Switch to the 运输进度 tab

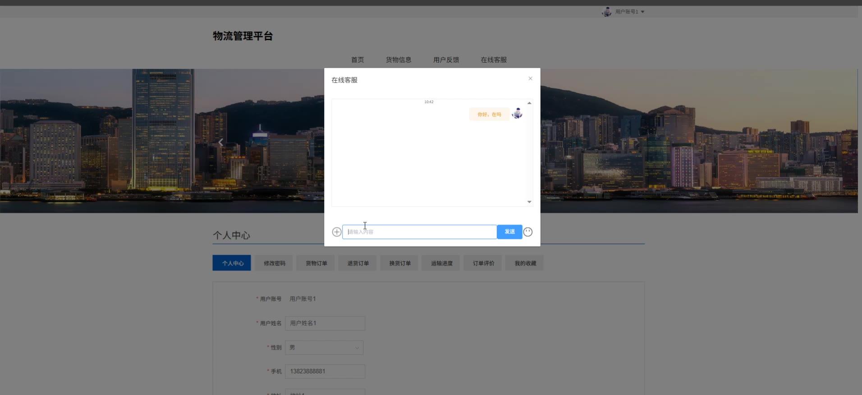(441, 263)
